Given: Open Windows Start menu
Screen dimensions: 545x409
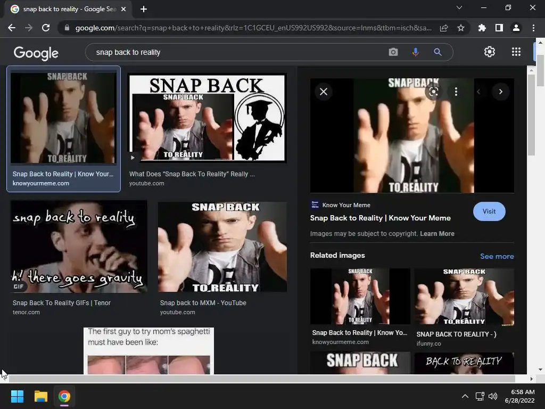Looking at the screenshot, I should 17,396.
